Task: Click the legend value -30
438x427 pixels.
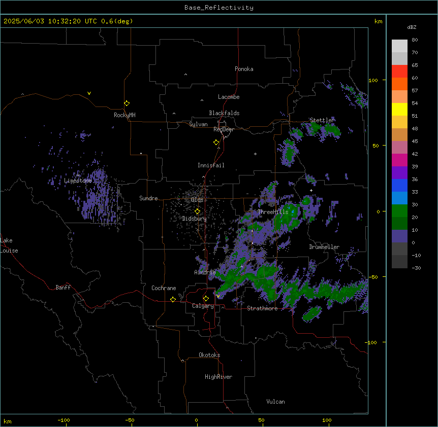Action: point(416,268)
